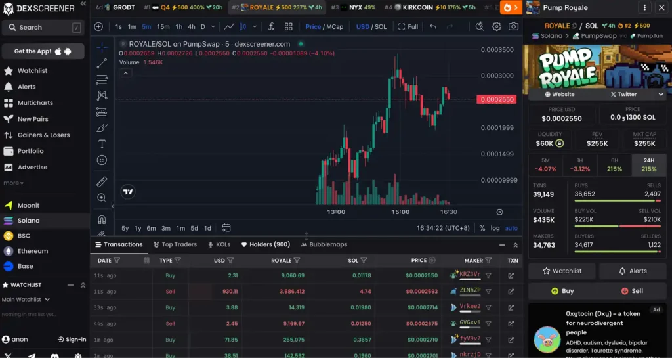Open the TradingView logo on the chart
The height and width of the screenshot is (358, 672).
click(x=128, y=192)
